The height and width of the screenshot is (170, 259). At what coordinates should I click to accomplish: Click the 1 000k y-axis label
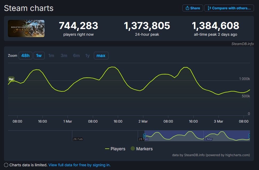pos(244,79)
